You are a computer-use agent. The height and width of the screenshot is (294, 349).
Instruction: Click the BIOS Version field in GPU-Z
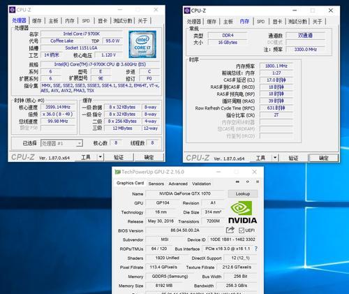185,230
